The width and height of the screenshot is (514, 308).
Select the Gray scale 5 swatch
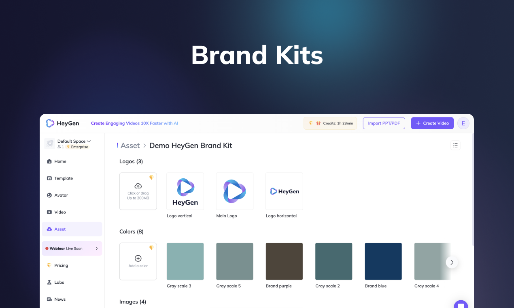pyautogui.click(x=235, y=261)
